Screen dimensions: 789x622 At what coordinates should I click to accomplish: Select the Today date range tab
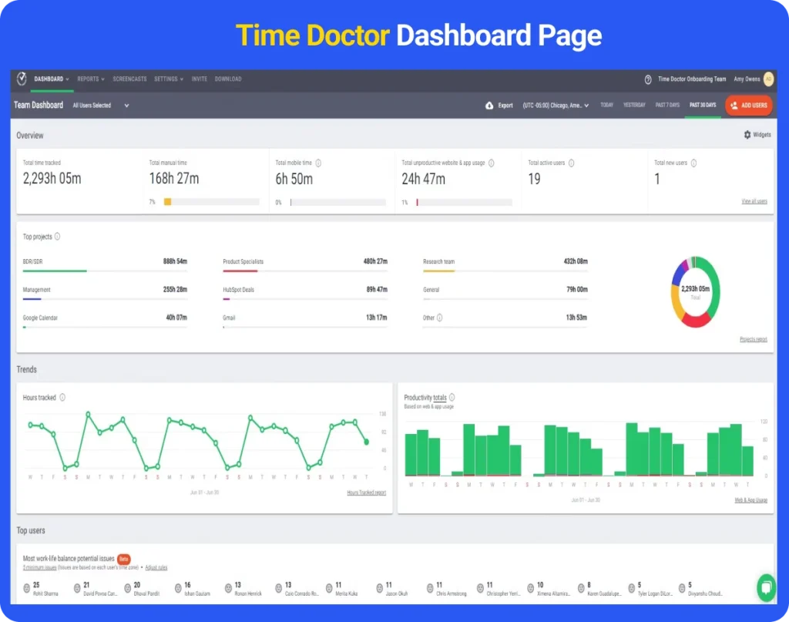click(606, 105)
